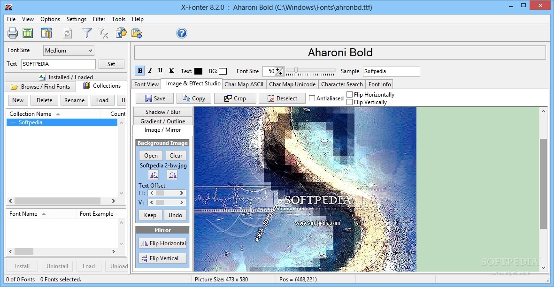Click Open under Background Image
The width and height of the screenshot is (554, 287).
pyautogui.click(x=151, y=156)
